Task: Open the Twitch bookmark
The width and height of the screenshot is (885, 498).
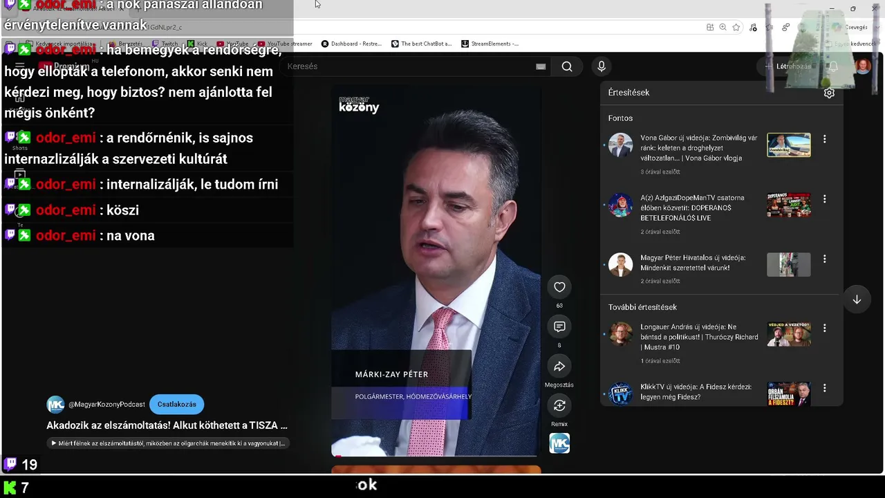Action: [x=165, y=44]
